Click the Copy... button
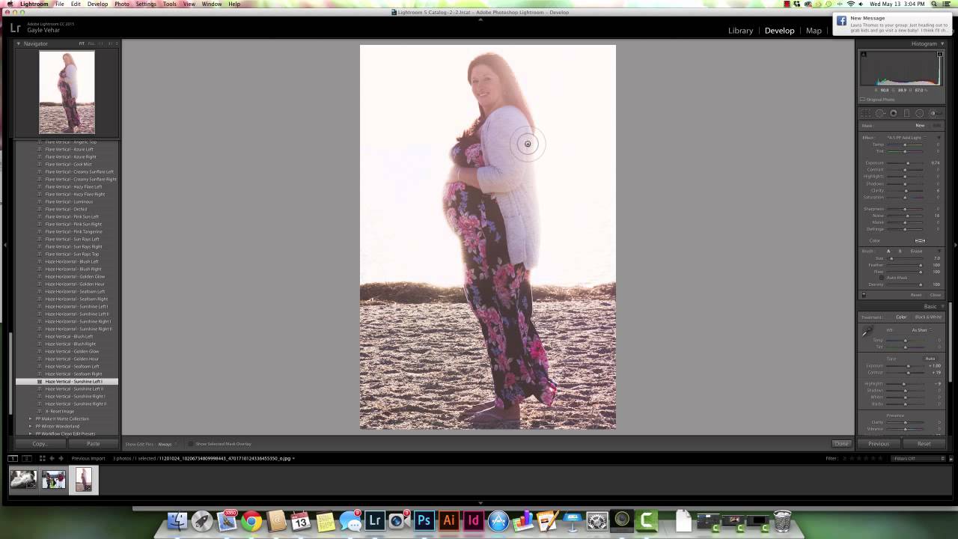 tap(40, 444)
